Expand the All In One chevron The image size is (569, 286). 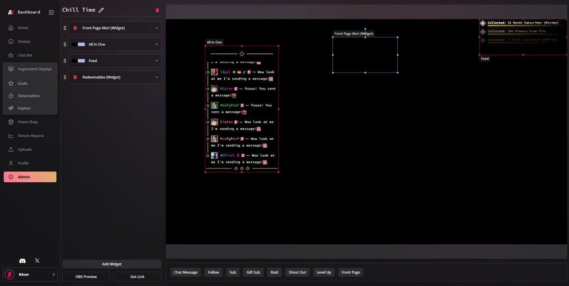coord(156,45)
